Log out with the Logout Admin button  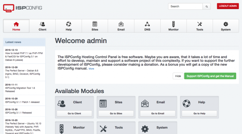pos(228,6)
